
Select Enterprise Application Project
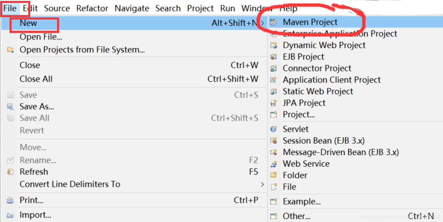[x=340, y=34]
